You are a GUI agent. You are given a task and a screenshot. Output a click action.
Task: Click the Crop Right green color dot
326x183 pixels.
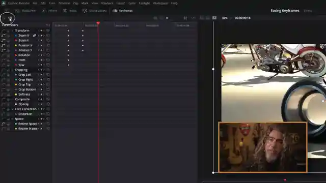pyautogui.click(x=16, y=80)
